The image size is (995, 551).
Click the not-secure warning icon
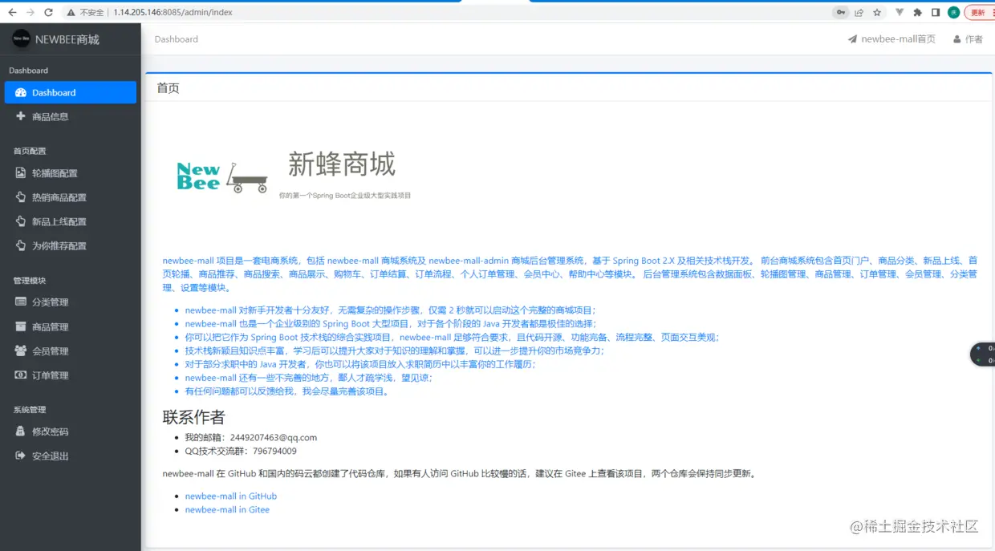(x=71, y=13)
